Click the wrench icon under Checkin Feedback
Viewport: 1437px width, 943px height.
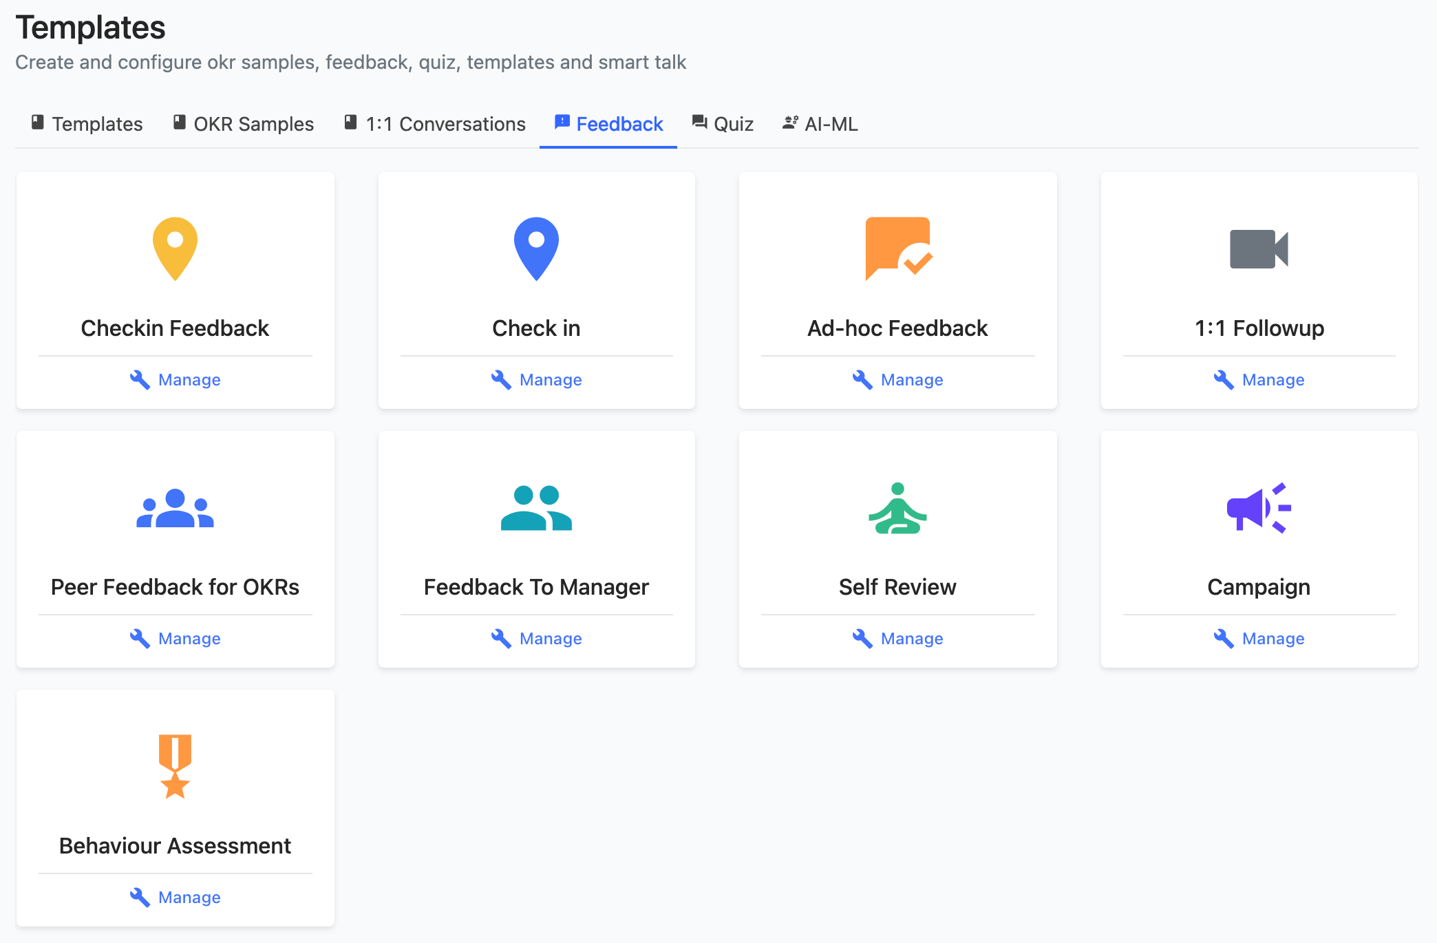[x=140, y=380]
